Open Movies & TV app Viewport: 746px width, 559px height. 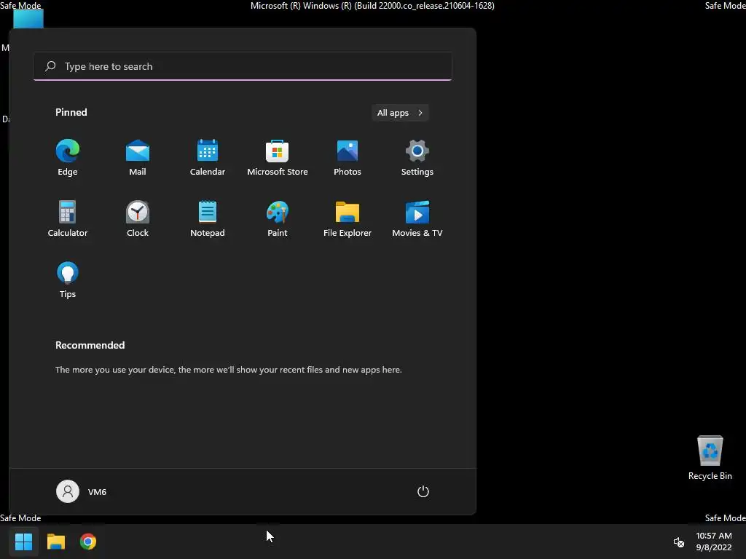point(417,218)
